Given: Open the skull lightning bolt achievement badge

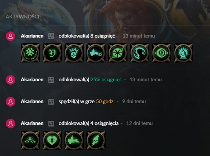Looking at the screenshot, I should pos(96,140).
